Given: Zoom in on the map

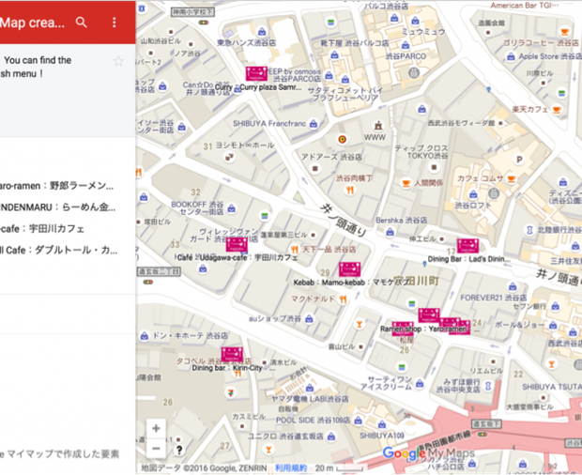Looking at the screenshot, I should tap(156, 428).
